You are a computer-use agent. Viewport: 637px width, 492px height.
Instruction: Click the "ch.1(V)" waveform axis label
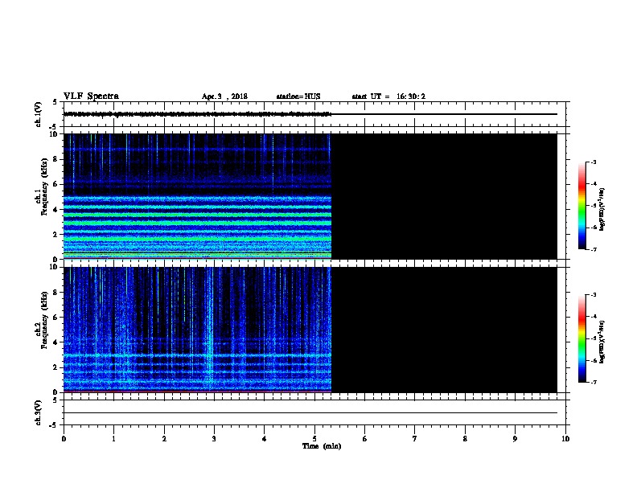38,114
